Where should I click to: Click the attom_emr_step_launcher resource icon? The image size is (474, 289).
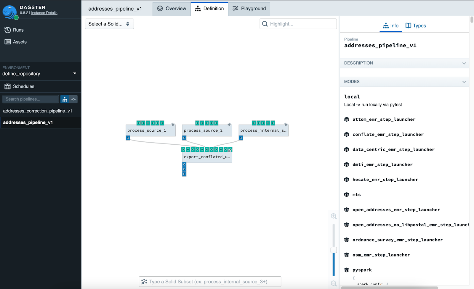(347, 119)
